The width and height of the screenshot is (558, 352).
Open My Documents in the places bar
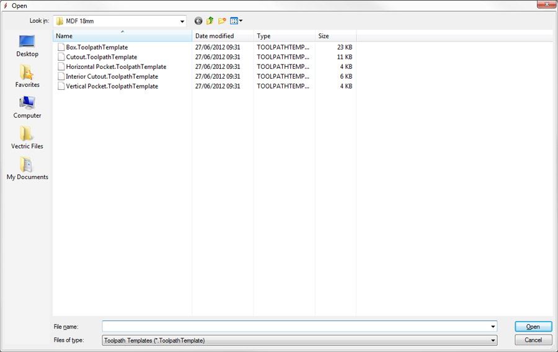27,169
